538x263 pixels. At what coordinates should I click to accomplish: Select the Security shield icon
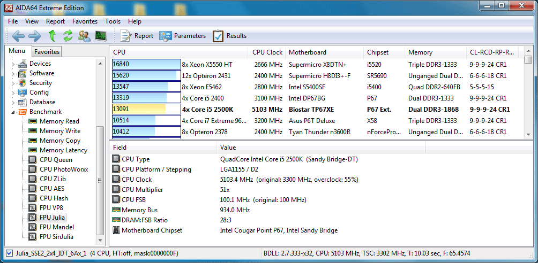(x=23, y=83)
